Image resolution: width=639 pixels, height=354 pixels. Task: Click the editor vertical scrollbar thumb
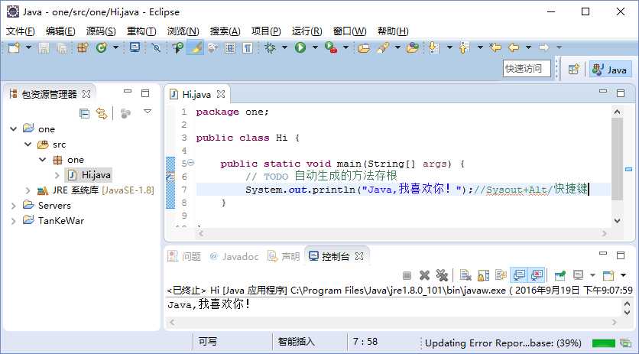[617, 159]
